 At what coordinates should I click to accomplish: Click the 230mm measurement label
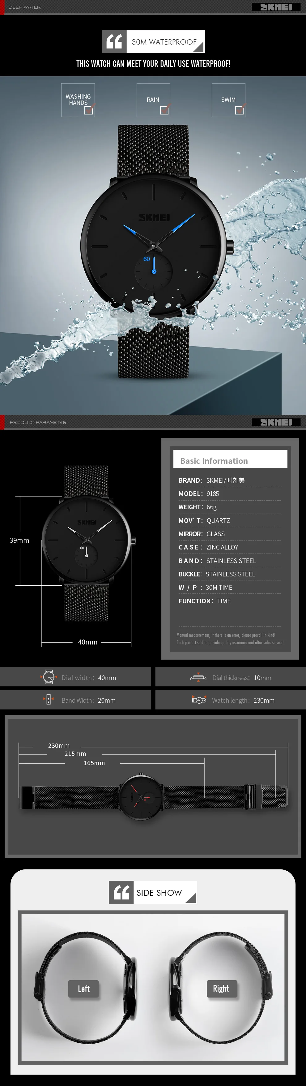click(59, 746)
